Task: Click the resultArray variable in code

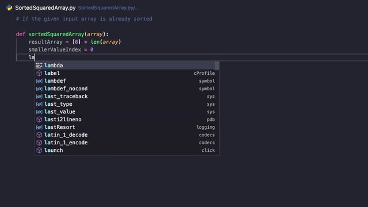Action: 45,42
